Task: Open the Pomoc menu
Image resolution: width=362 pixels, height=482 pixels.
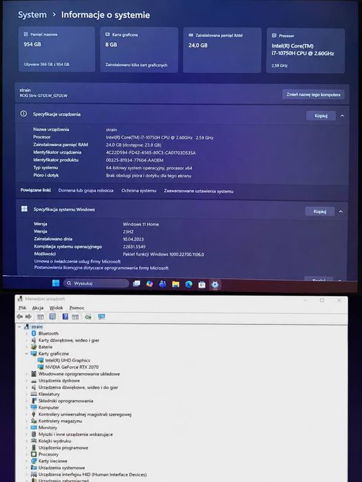Action: [77, 308]
